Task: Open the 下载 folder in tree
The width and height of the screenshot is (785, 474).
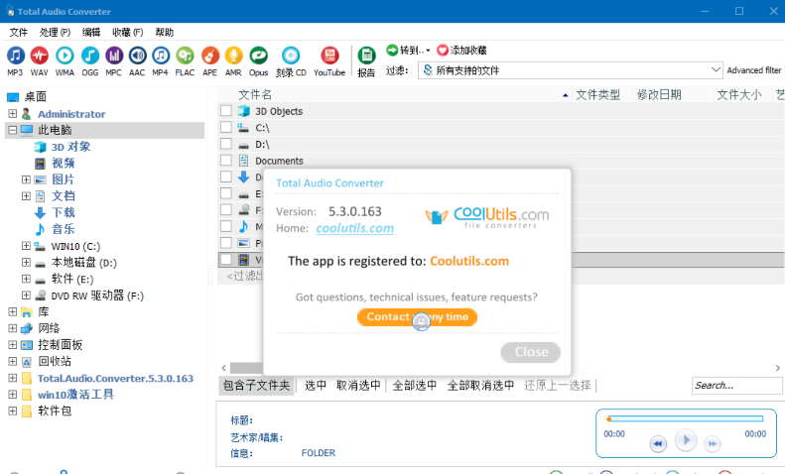Action: click(64, 212)
